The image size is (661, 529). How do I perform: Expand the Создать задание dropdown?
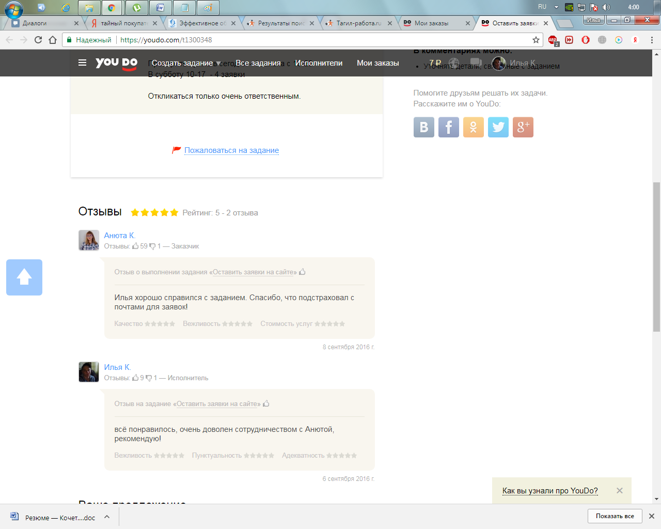pyautogui.click(x=186, y=63)
